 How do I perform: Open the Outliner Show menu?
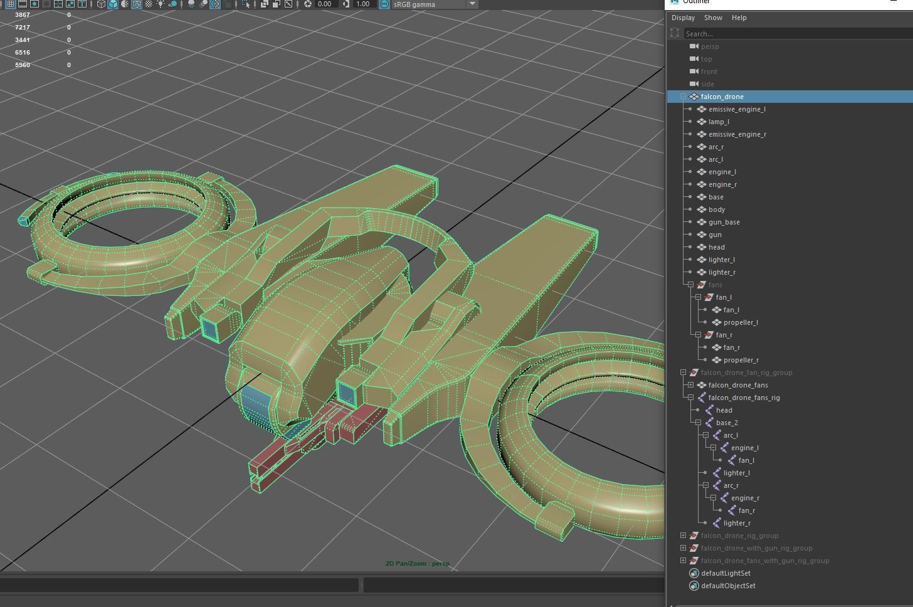coord(713,18)
